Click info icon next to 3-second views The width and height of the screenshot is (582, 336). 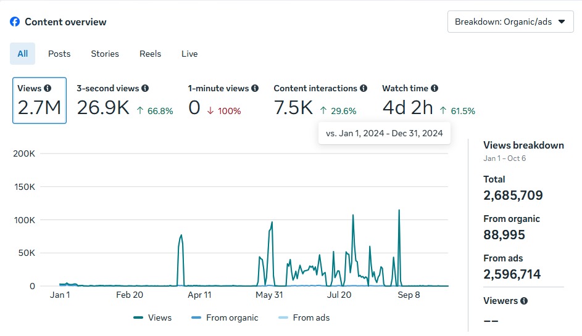tap(145, 88)
